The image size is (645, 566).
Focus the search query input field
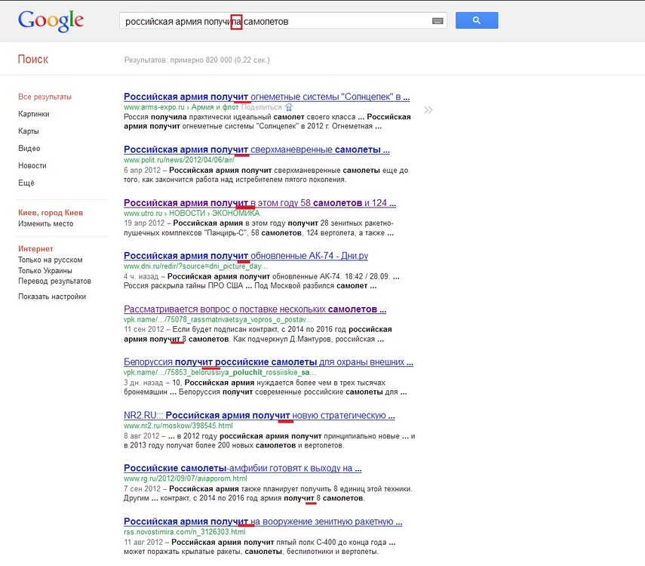click(283, 21)
